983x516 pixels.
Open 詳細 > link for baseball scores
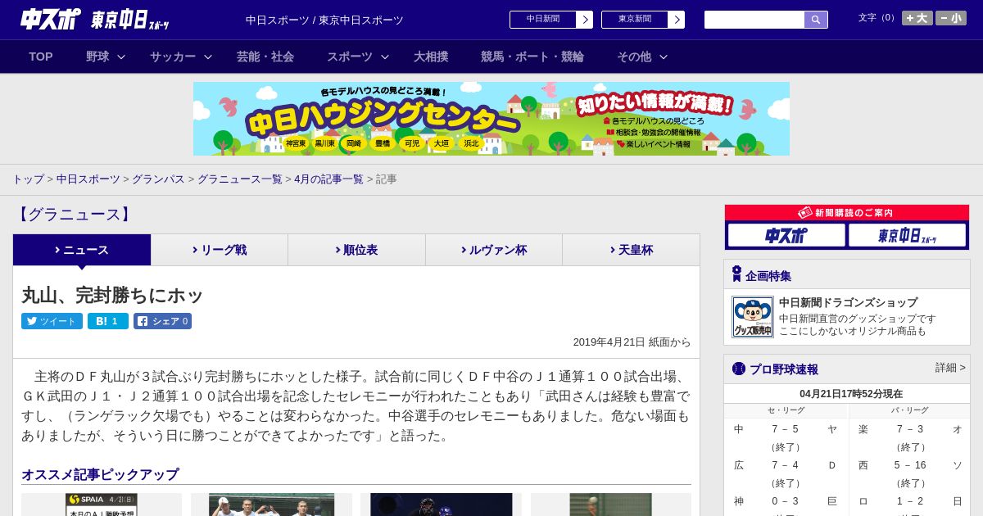950,368
